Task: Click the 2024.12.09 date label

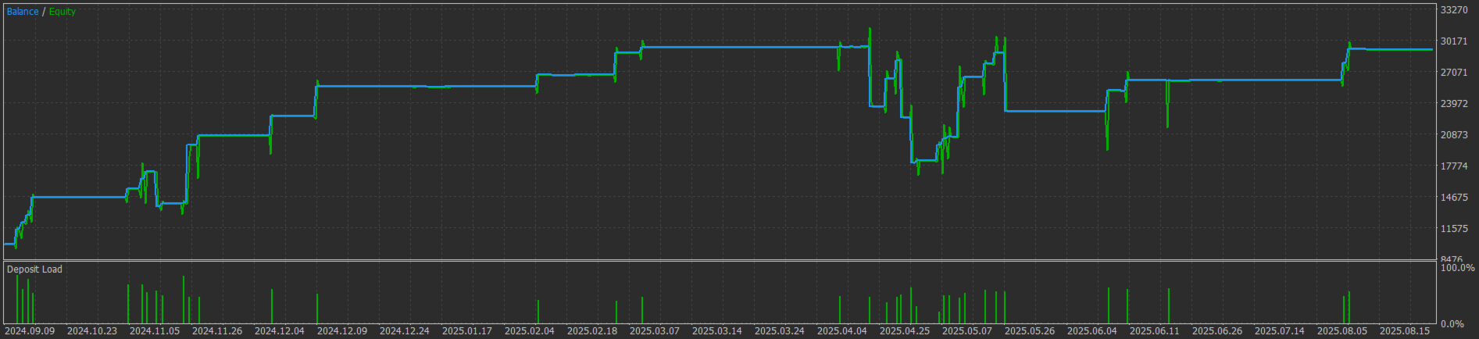Action: (x=342, y=331)
